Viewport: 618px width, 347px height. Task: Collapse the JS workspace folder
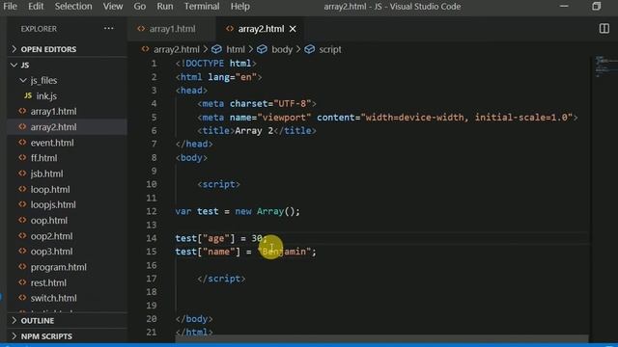click(x=67, y=65)
